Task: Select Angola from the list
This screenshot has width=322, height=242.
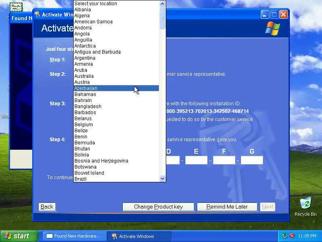Action: coord(116,34)
